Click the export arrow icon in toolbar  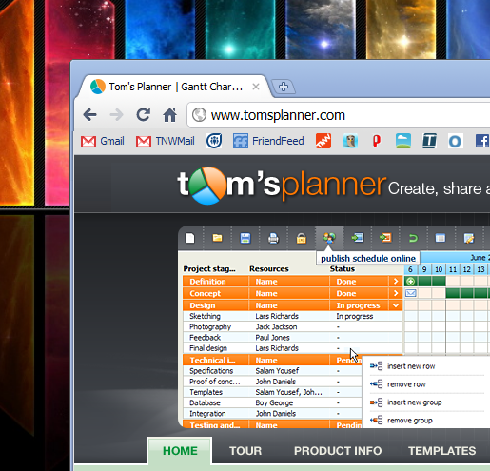[385, 238]
